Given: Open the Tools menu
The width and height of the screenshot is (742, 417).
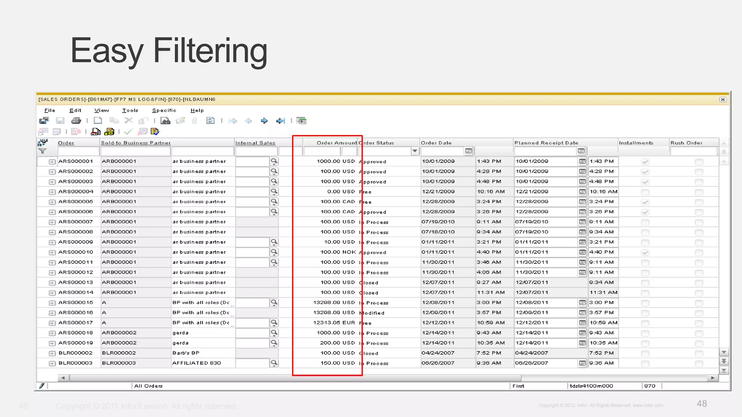Looking at the screenshot, I should 130,110.
